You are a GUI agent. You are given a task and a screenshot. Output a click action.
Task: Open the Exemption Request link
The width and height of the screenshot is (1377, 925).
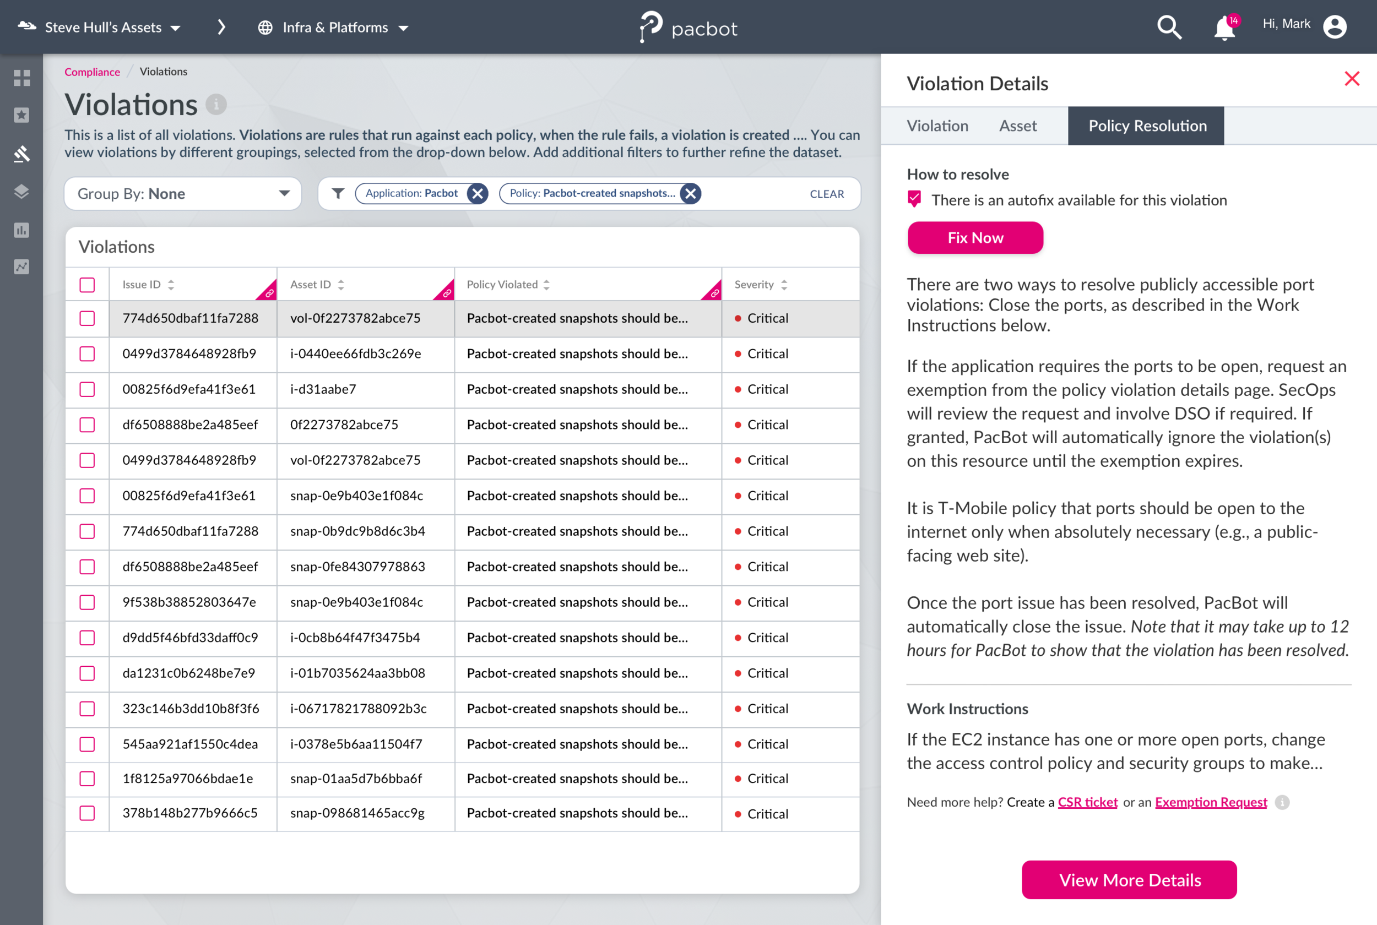(1211, 802)
